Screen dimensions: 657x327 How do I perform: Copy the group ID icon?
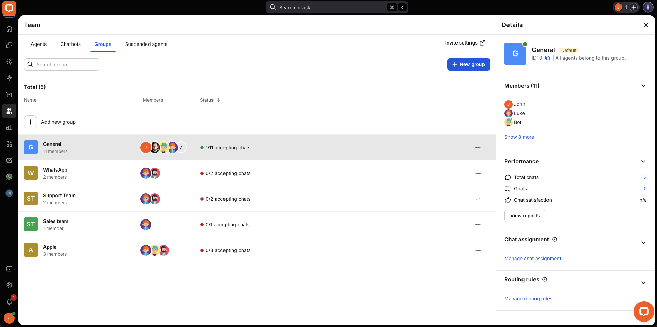point(547,58)
